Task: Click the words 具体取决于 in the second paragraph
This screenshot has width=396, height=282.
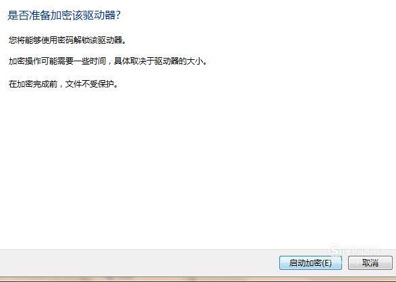Action: (134, 61)
